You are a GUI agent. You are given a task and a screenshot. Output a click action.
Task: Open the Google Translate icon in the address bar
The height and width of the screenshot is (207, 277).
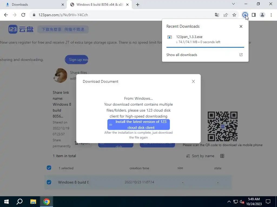tap(217, 15)
